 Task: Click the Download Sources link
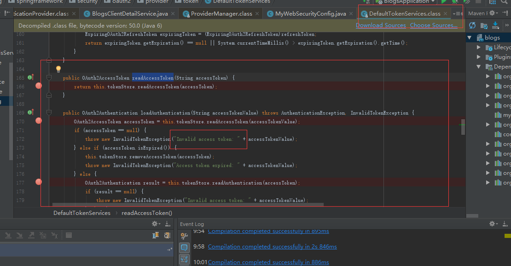[x=381, y=25]
